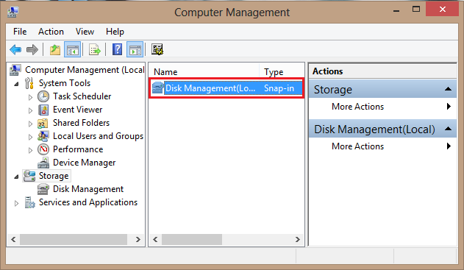This screenshot has width=464, height=270.
Task: Select Disk Management under Storage
Action: coord(88,189)
